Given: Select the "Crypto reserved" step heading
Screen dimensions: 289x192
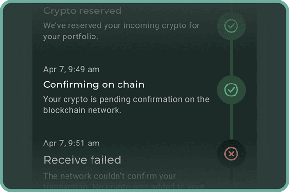Looking at the screenshot, I should click(x=82, y=11).
